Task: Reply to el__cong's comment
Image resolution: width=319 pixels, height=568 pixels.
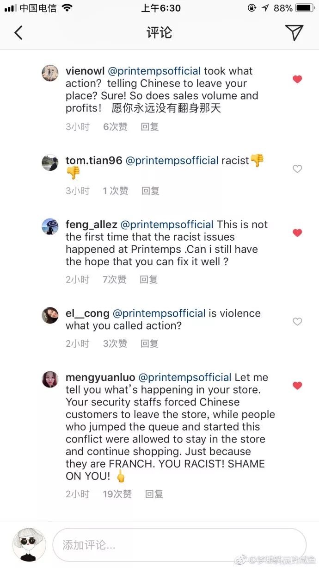Action: pyautogui.click(x=150, y=343)
